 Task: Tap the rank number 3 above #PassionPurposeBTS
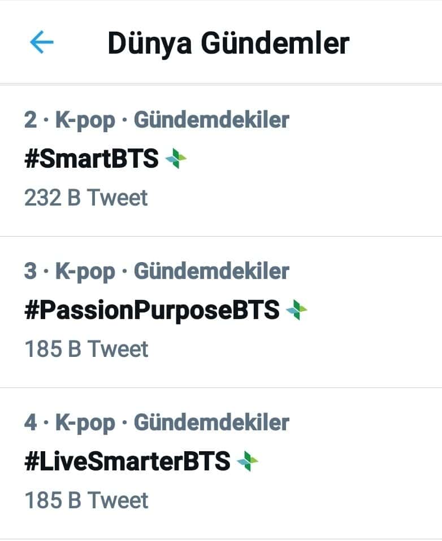pyautogui.click(x=31, y=271)
